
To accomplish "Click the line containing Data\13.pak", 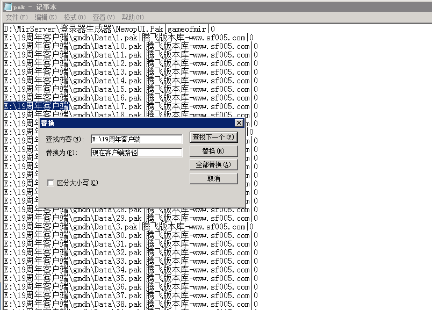I will pyautogui.click(x=131, y=72).
